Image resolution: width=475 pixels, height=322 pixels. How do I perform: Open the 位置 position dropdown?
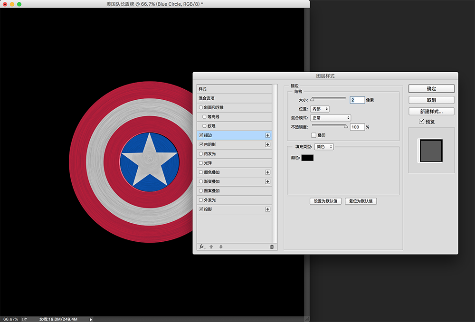tap(320, 109)
